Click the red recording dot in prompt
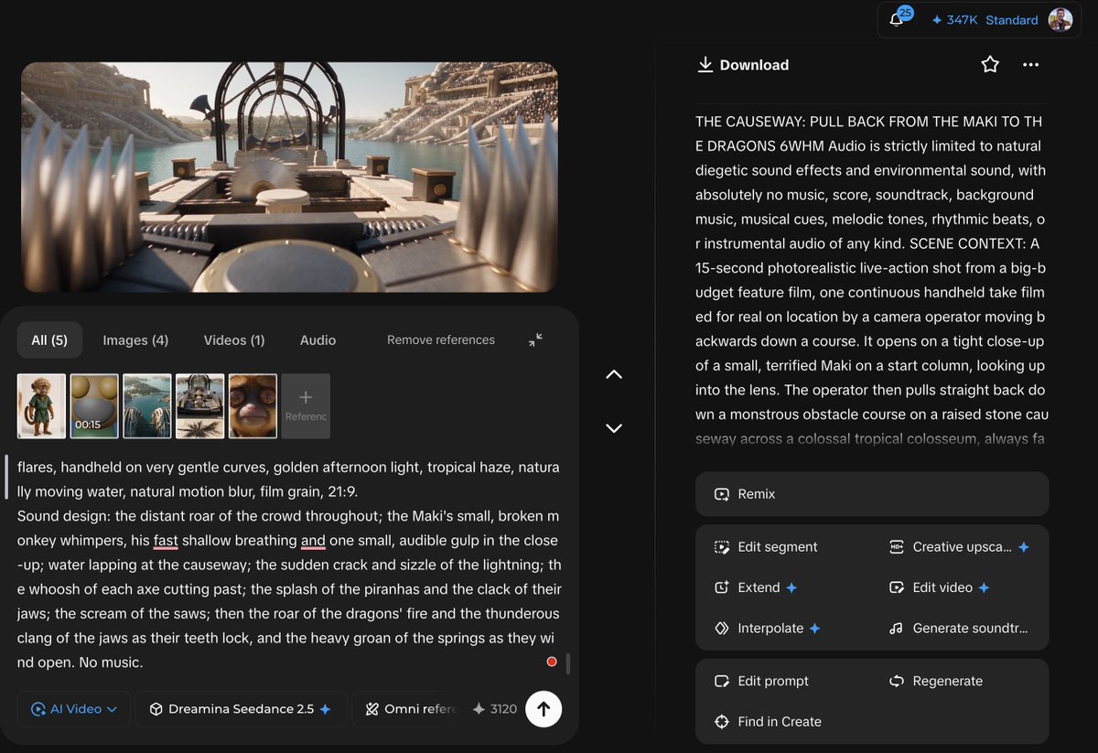 point(552,662)
